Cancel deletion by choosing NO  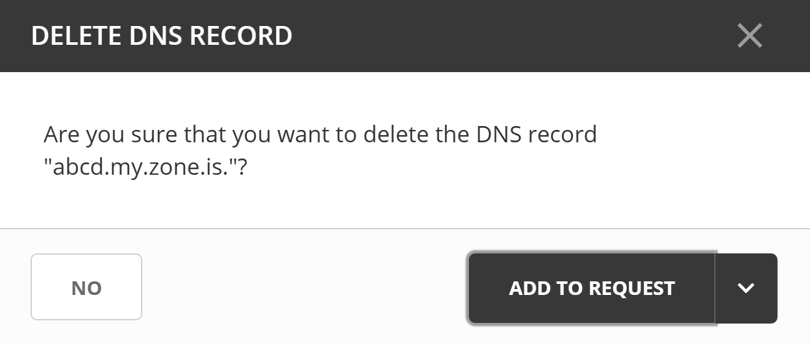coord(86,287)
